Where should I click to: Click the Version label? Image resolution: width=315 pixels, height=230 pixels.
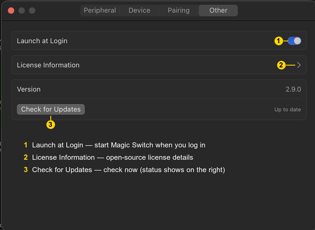pos(29,89)
